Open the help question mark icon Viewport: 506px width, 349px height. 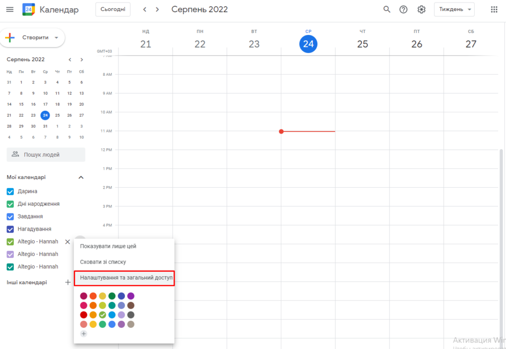[403, 9]
